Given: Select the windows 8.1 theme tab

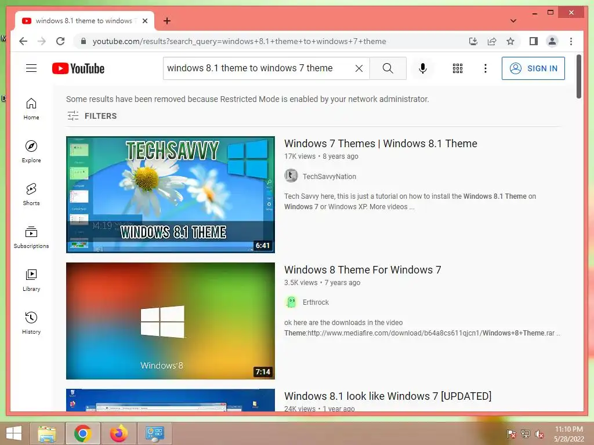Looking at the screenshot, I should tap(84, 21).
